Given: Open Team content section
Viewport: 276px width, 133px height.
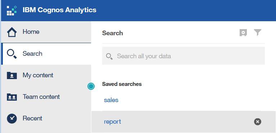Looking at the screenshot, I should click(x=46, y=97).
